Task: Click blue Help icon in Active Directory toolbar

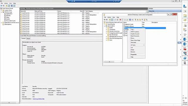Action: (130, 20)
